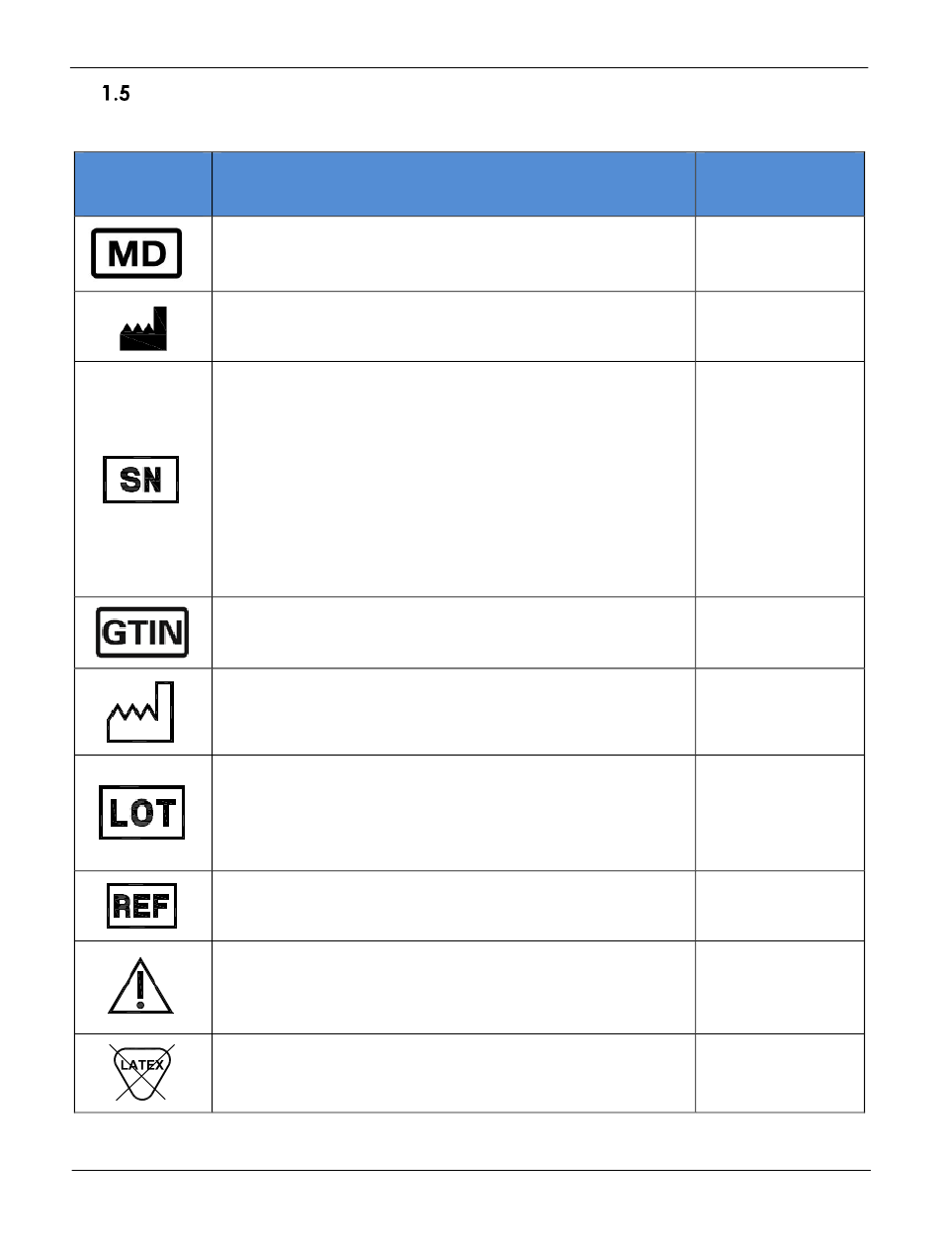Click the SN serial number symbol

pyautogui.click(x=141, y=482)
